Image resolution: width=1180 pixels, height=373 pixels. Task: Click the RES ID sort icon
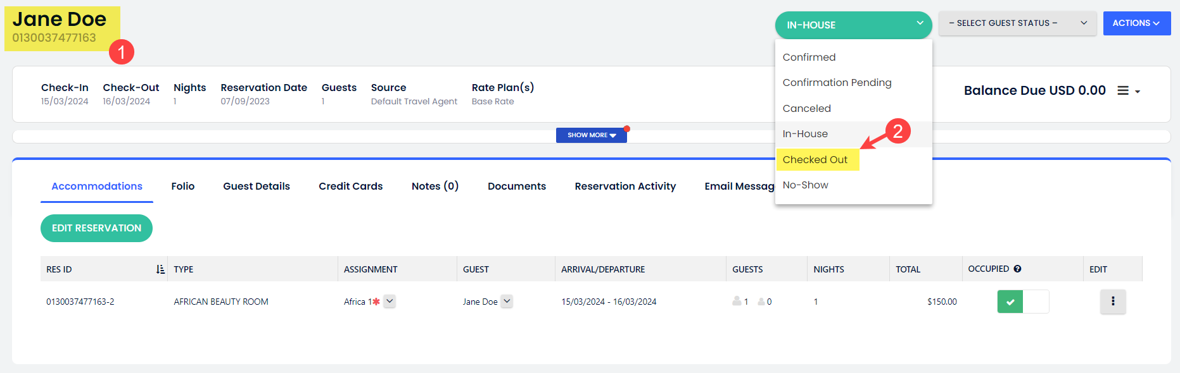click(x=160, y=269)
